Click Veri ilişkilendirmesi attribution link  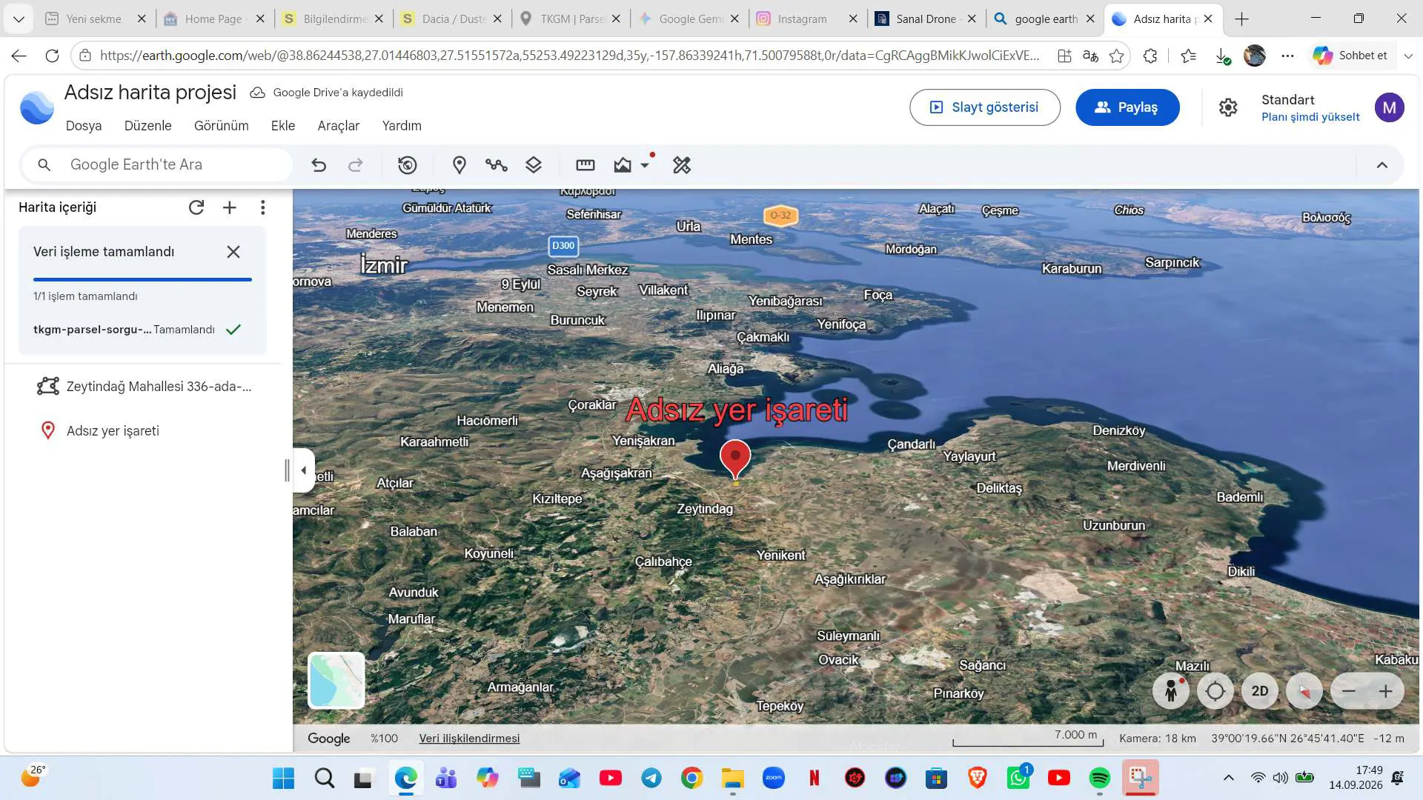coord(469,739)
